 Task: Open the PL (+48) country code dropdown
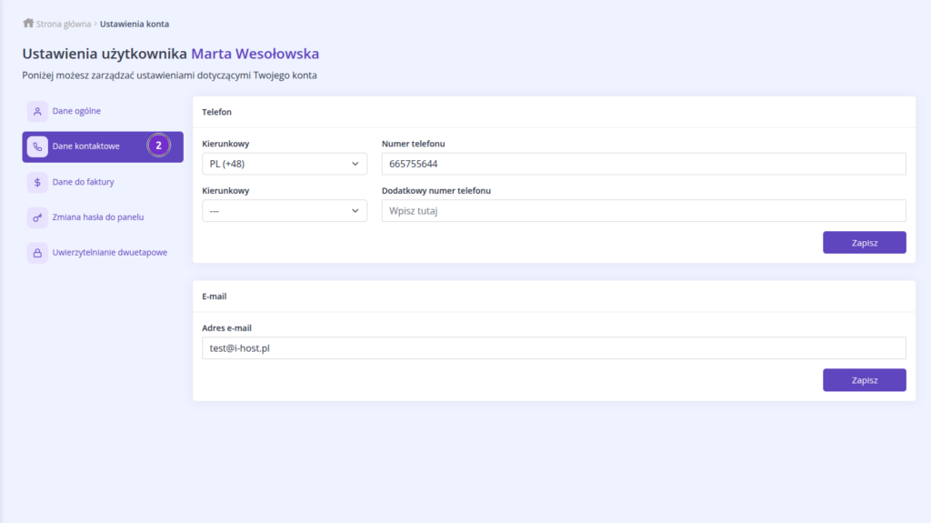click(x=284, y=164)
